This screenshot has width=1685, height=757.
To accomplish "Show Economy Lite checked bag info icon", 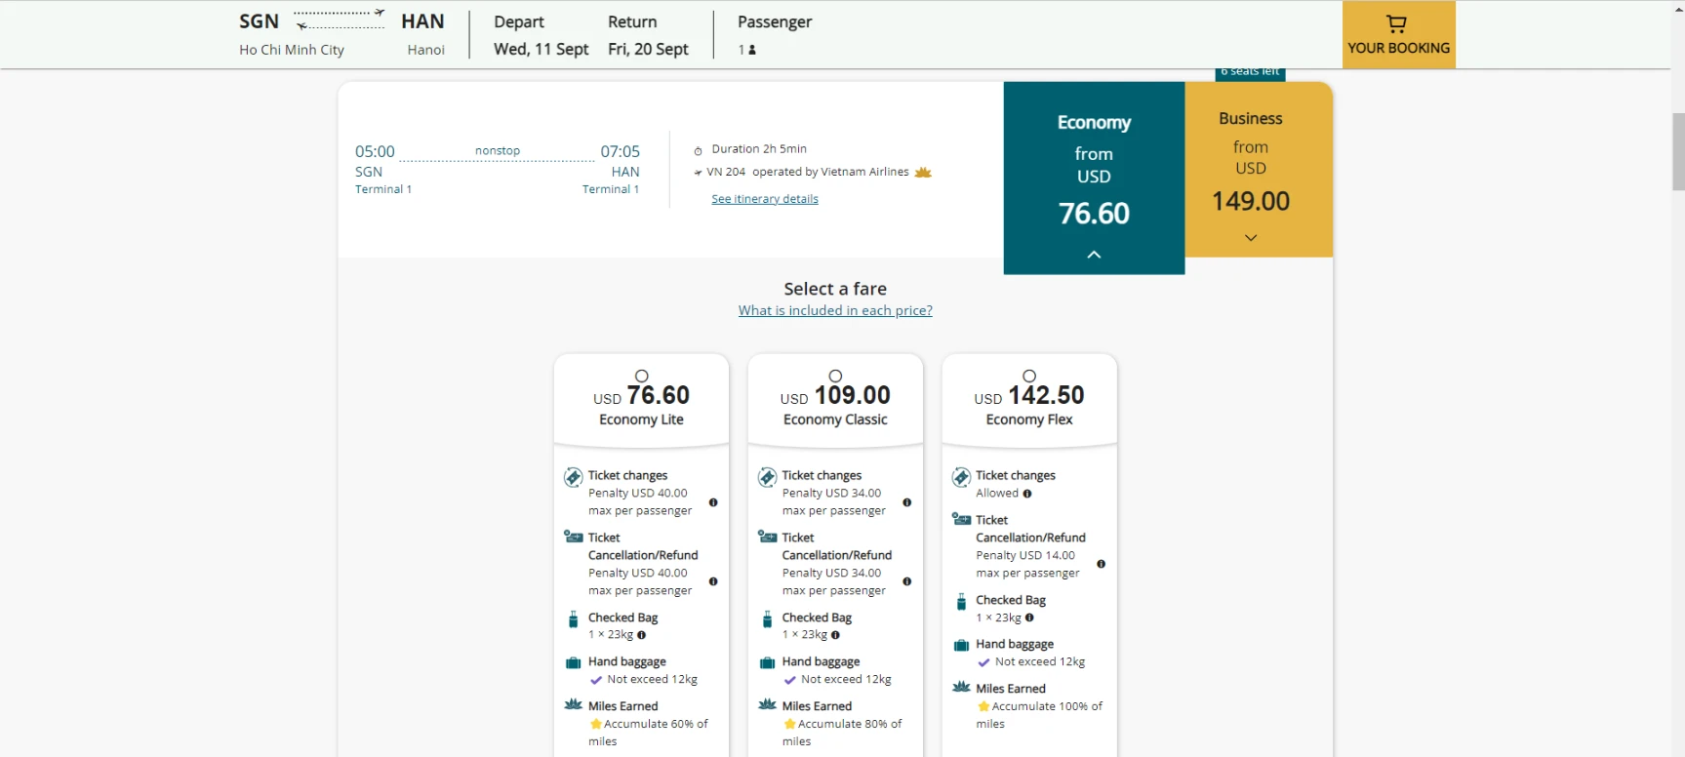I will tap(641, 635).
